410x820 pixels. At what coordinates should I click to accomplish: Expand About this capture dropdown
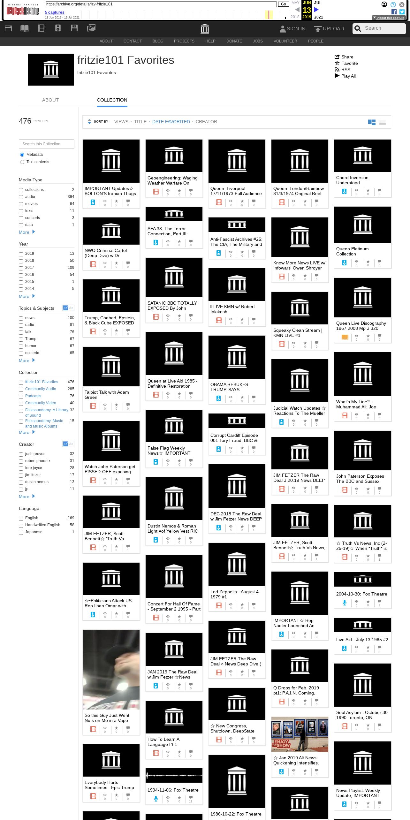388,18
